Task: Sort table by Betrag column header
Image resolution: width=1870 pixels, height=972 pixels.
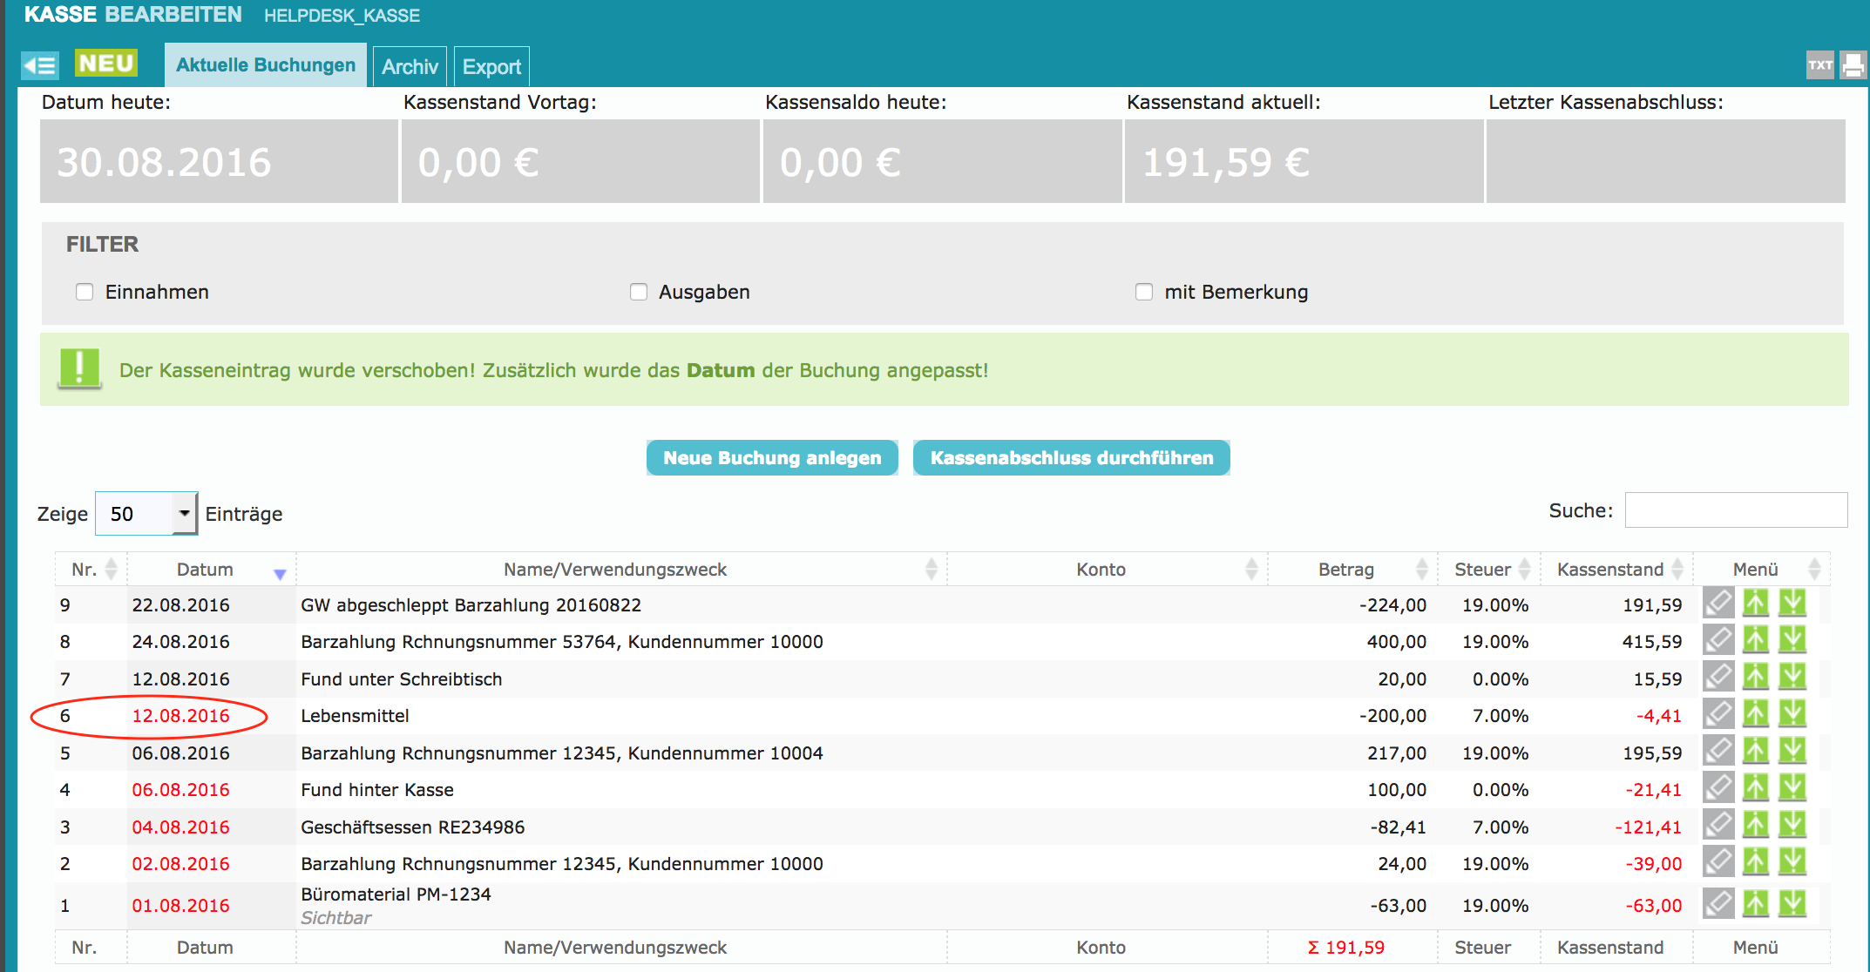Action: [1346, 570]
